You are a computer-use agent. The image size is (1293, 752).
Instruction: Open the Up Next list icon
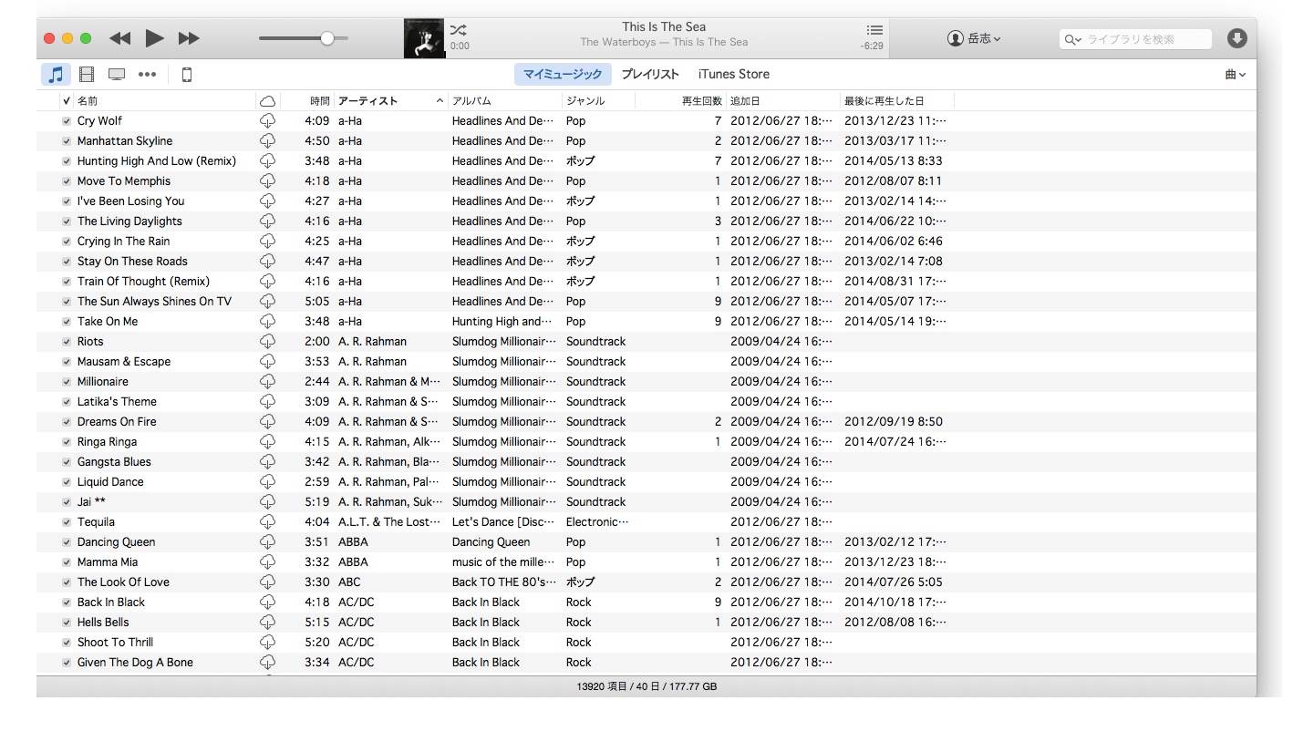(874, 31)
